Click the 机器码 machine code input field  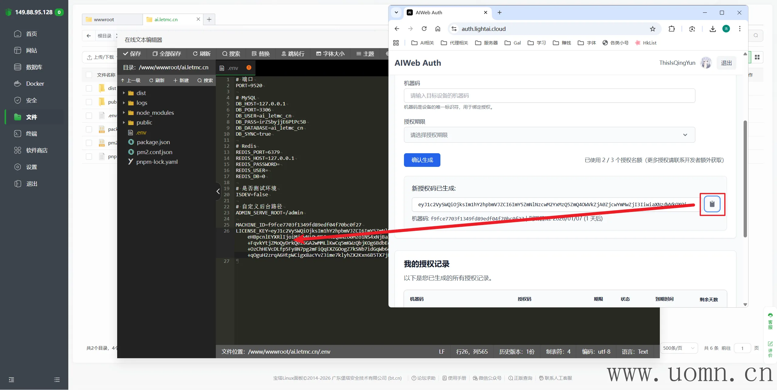(x=549, y=96)
